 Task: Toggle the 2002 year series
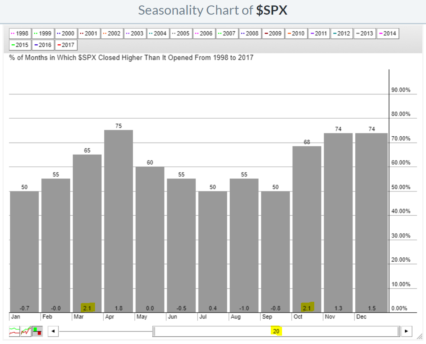coord(112,33)
